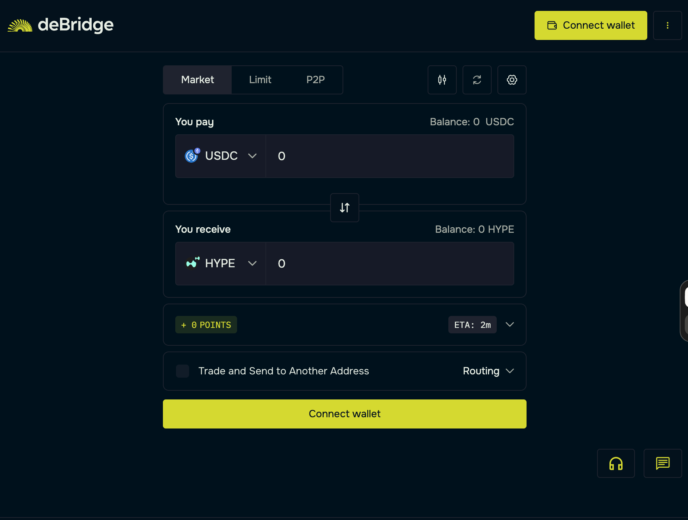The image size is (688, 520).
Task: Click the You pay amount input field
Action: tap(390, 156)
